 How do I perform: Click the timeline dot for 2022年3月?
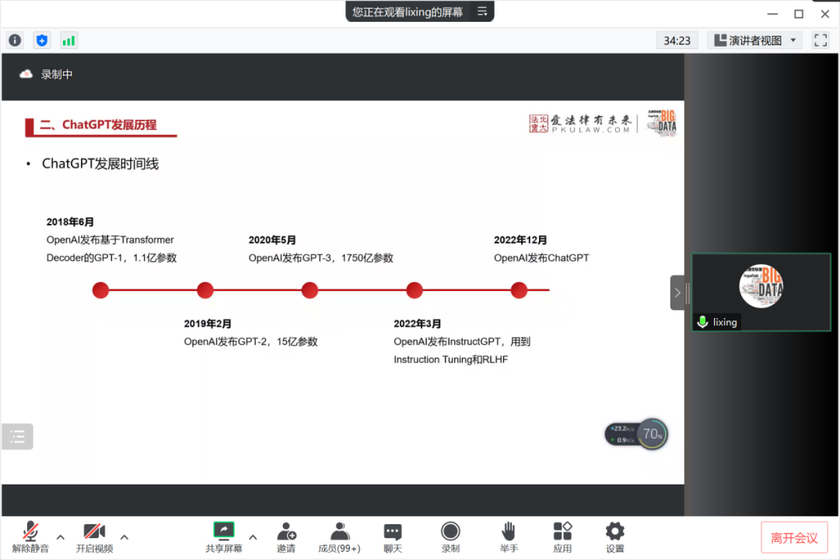tap(414, 290)
